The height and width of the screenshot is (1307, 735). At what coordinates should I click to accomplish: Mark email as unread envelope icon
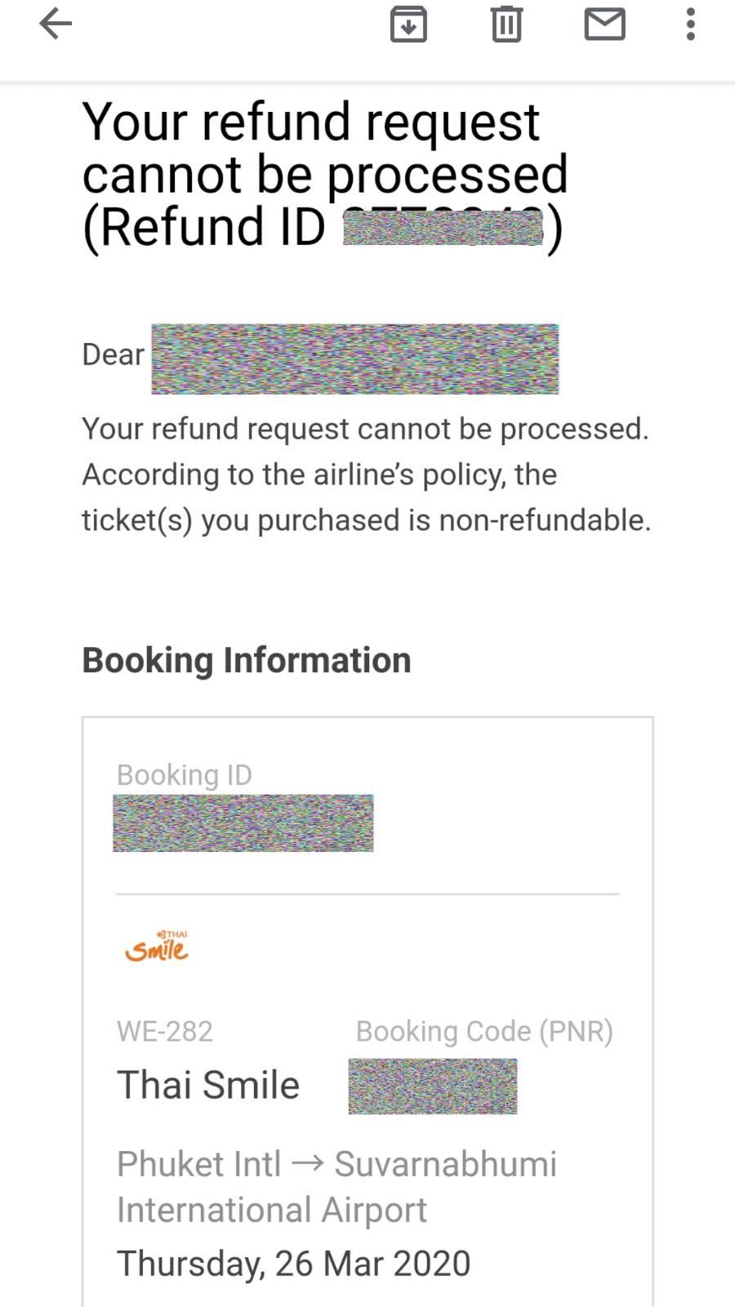[x=605, y=24]
